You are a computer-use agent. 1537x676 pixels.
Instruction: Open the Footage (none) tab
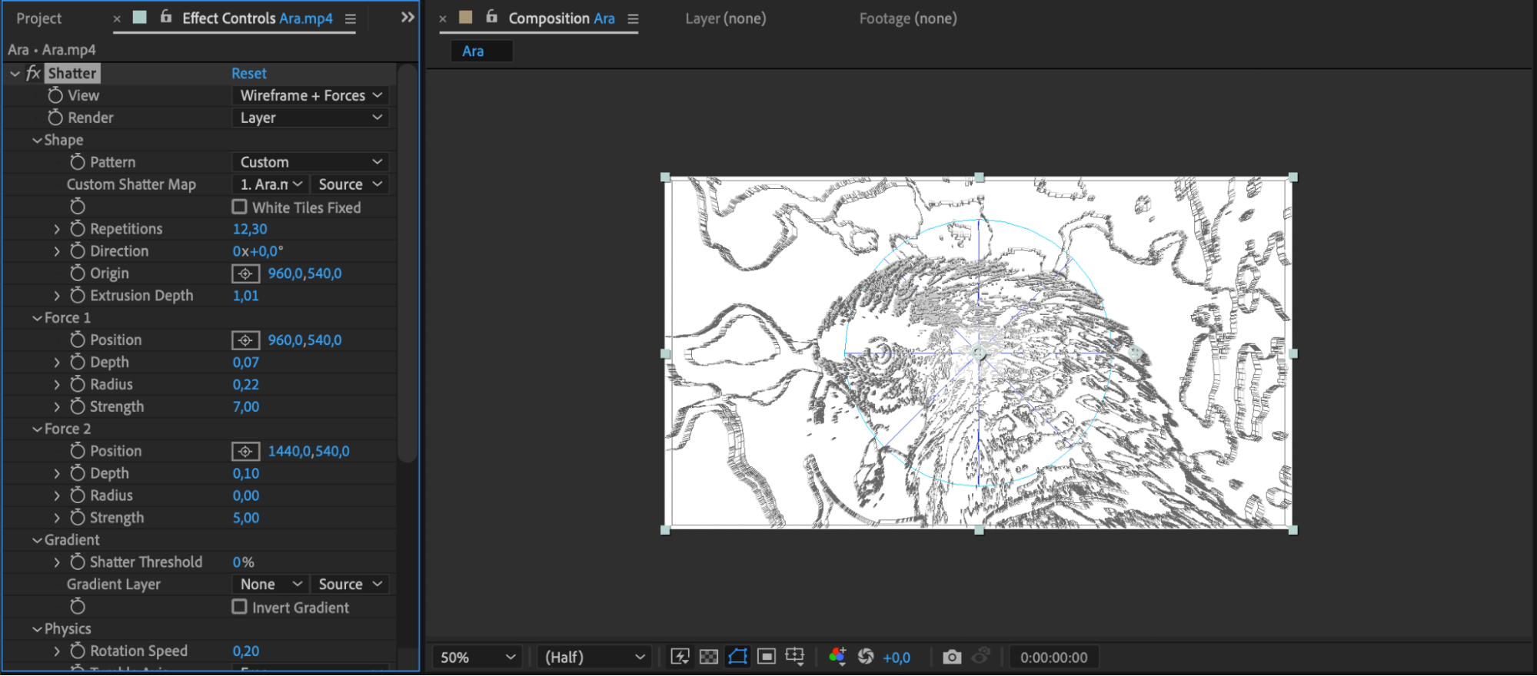point(907,18)
